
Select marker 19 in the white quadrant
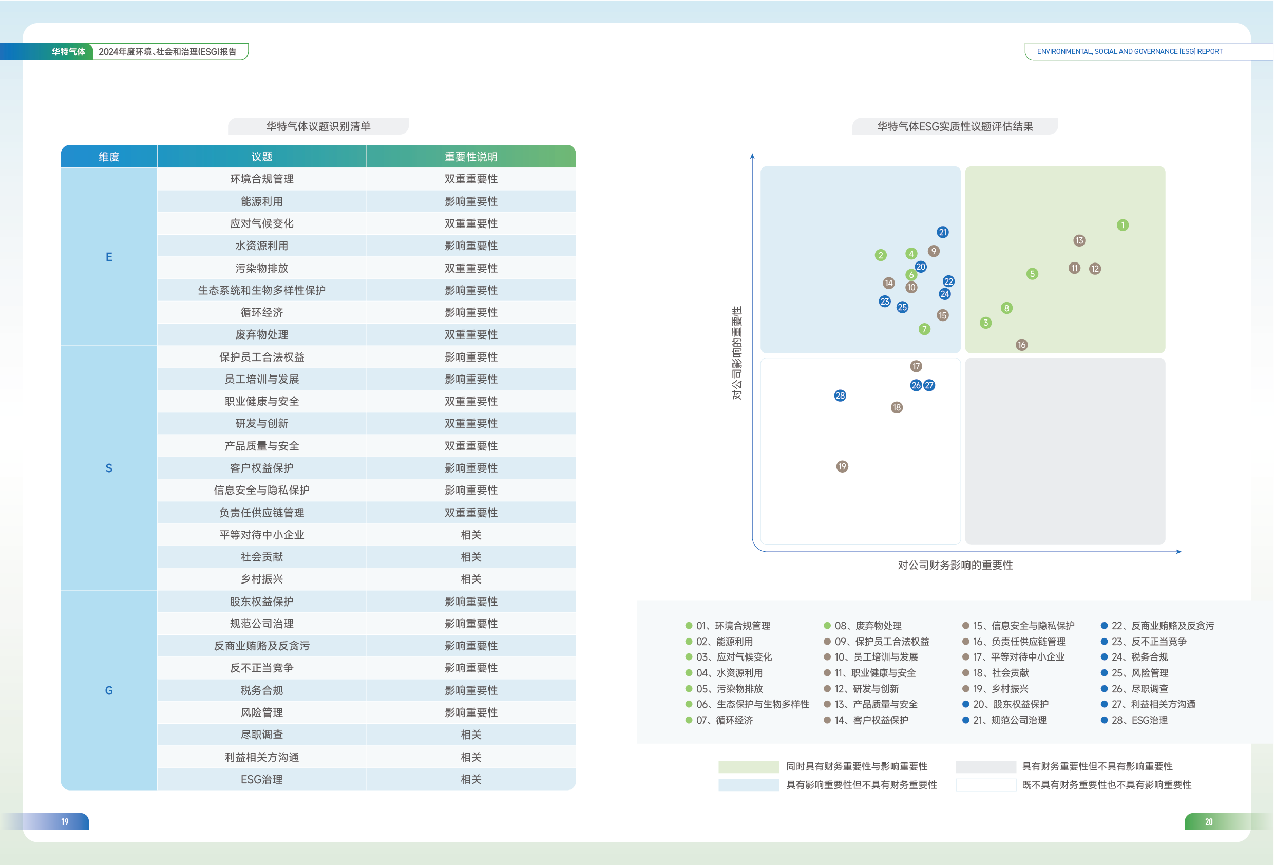coord(842,466)
